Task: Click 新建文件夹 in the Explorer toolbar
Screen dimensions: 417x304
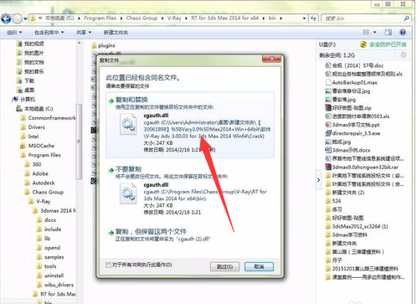Action: 116,33
